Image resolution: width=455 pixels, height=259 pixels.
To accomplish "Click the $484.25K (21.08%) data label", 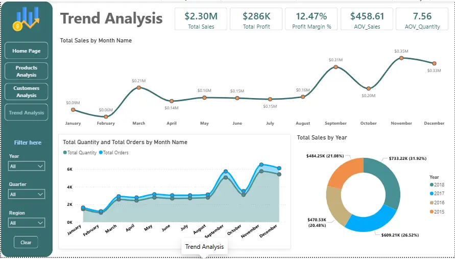I will tap(325, 156).
